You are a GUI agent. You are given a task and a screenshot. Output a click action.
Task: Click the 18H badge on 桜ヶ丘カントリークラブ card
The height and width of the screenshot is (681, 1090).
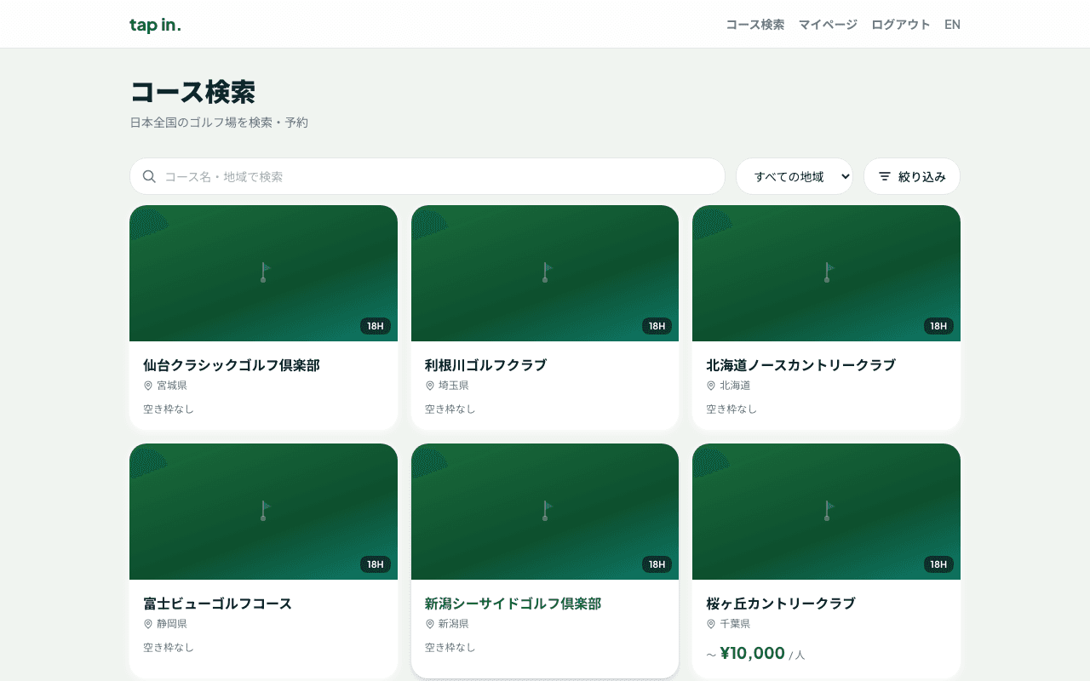938,564
